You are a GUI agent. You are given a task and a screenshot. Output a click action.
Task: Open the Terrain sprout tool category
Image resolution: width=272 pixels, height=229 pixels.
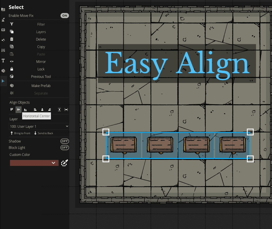3,20
